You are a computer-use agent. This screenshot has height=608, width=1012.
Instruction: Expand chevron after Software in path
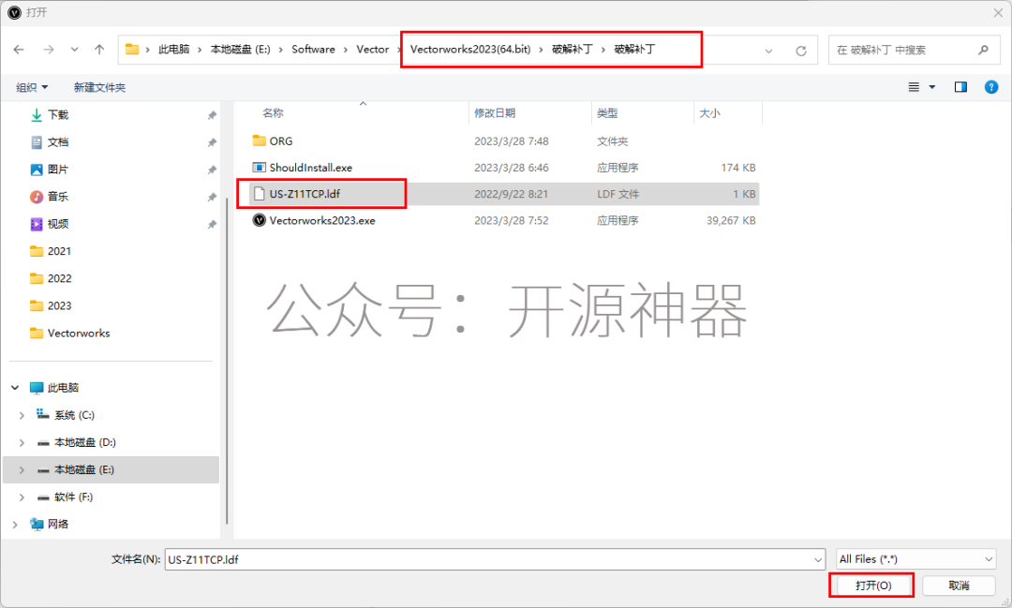[345, 50]
